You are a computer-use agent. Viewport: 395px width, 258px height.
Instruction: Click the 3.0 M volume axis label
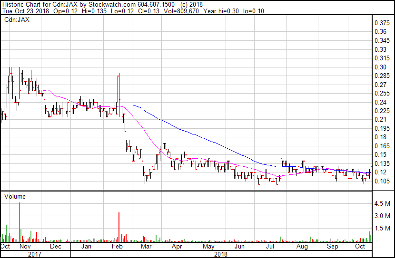382,216
